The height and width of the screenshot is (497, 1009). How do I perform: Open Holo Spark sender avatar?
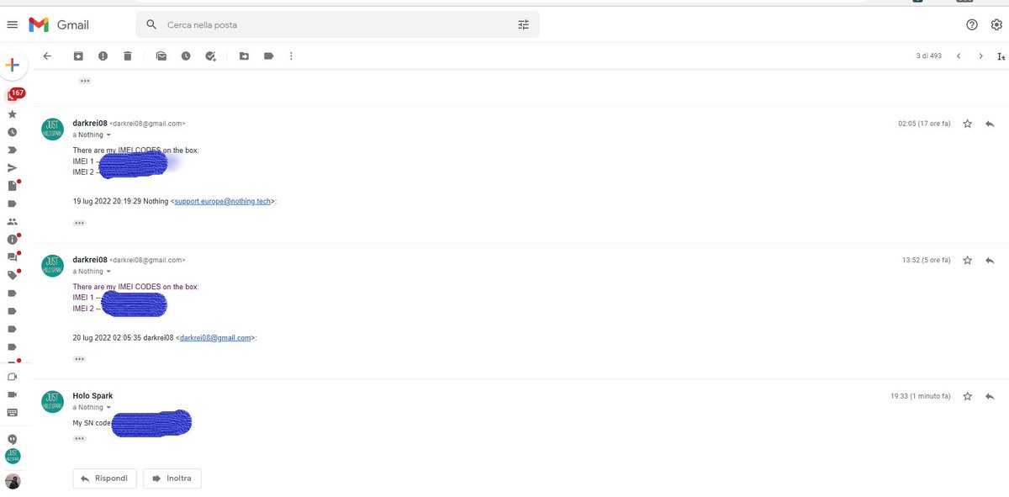(52, 401)
